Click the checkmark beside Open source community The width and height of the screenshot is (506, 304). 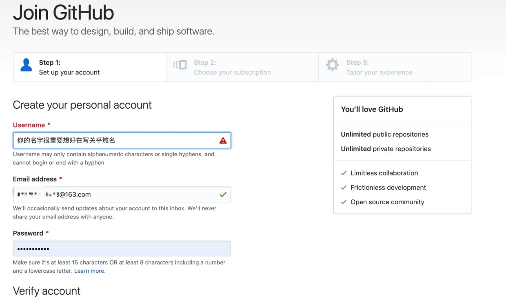(344, 202)
